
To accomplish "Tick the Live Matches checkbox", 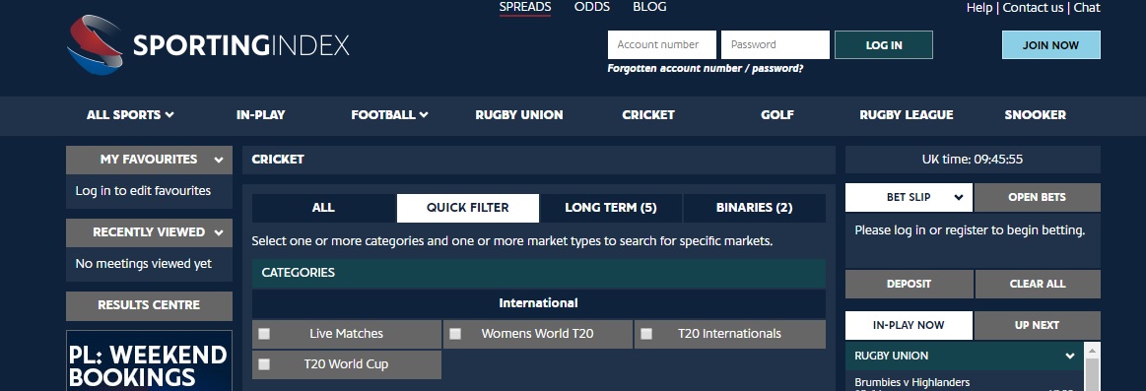I will 264,334.
